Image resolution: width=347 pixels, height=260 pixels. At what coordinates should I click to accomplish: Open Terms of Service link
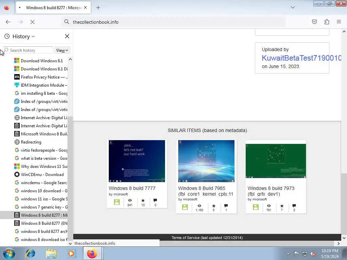(x=185, y=238)
